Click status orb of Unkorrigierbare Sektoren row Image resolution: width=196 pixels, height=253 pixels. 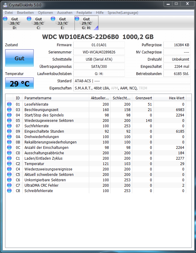tap(9, 180)
